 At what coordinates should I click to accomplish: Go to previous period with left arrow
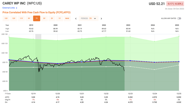(x=76, y=19)
